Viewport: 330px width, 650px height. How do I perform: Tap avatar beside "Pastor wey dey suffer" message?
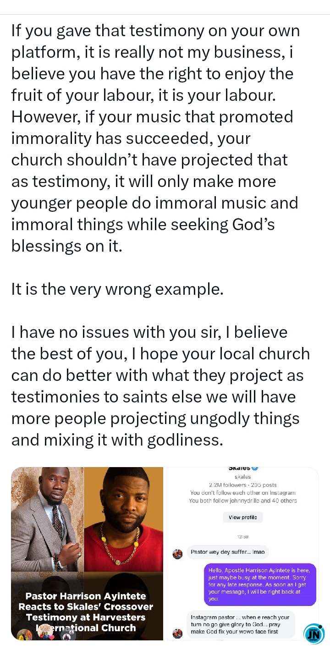(x=177, y=554)
